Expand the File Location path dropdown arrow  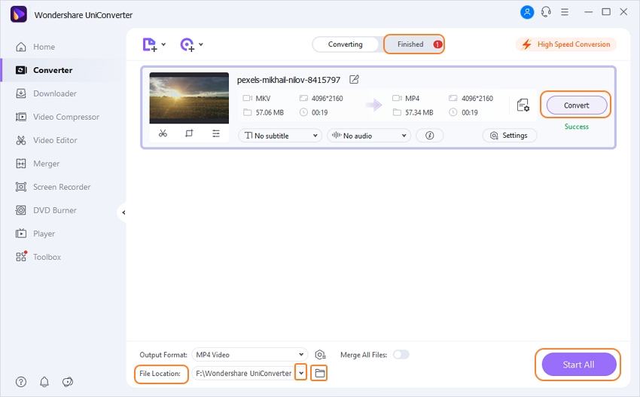(x=301, y=373)
